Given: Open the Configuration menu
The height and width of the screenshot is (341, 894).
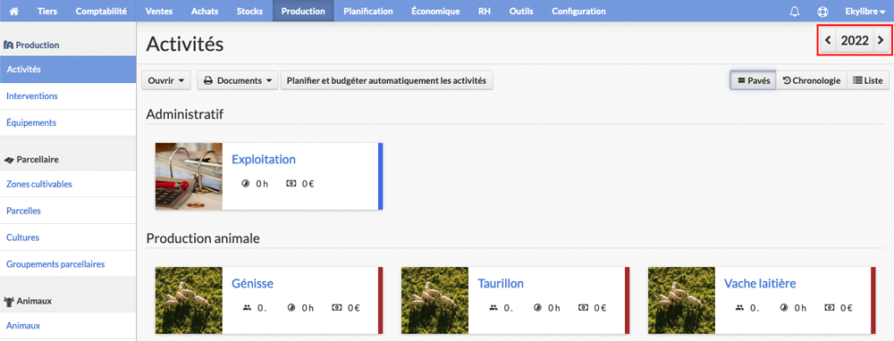Looking at the screenshot, I should coord(578,11).
